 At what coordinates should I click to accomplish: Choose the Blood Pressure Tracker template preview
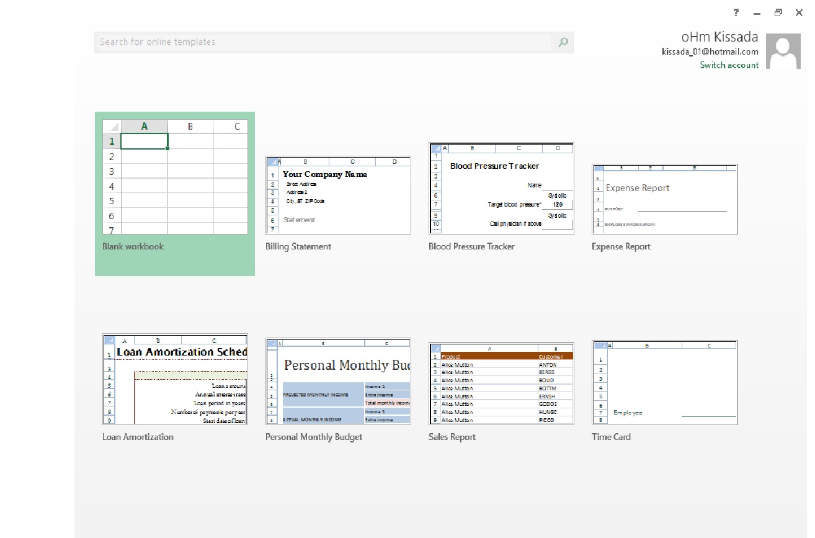(501, 188)
